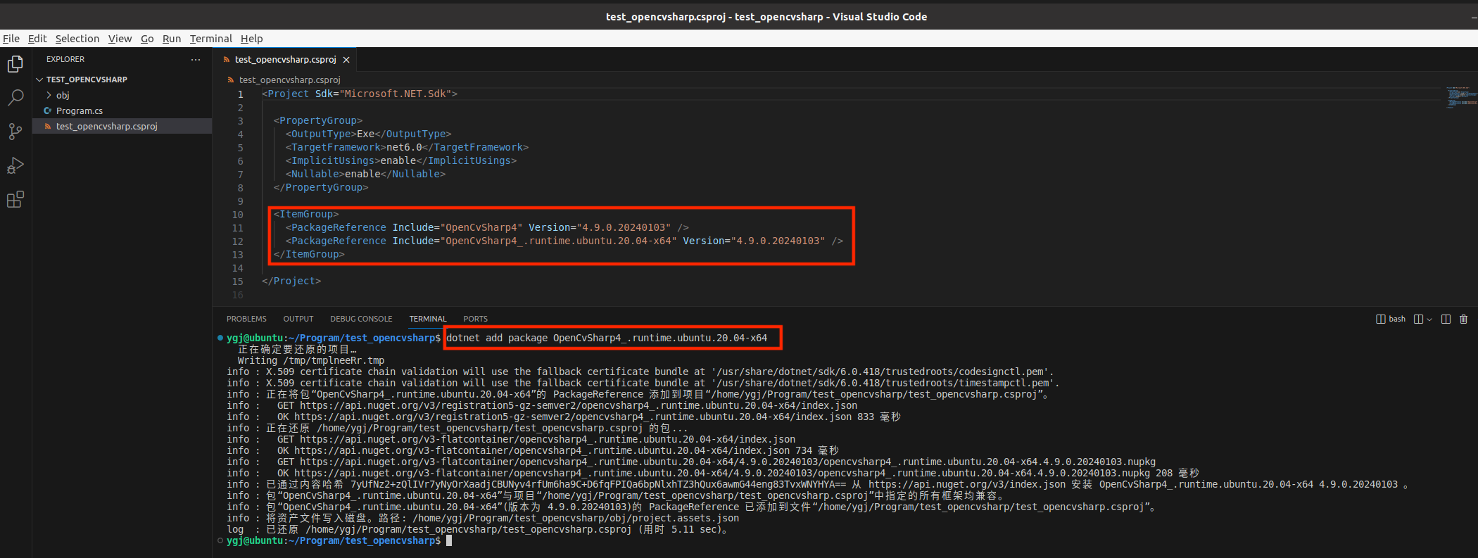Place cursor on the TargetFramework net6.0 line
The image size is (1478, 558).
point(407,148)
